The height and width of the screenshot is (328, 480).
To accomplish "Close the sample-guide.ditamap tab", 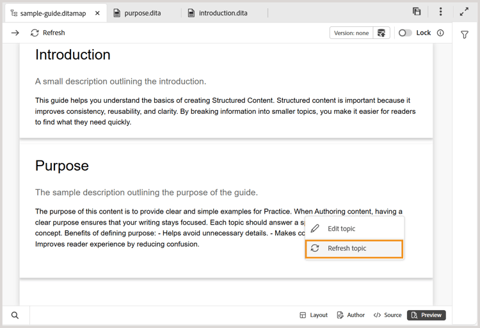I will (97, 13).
